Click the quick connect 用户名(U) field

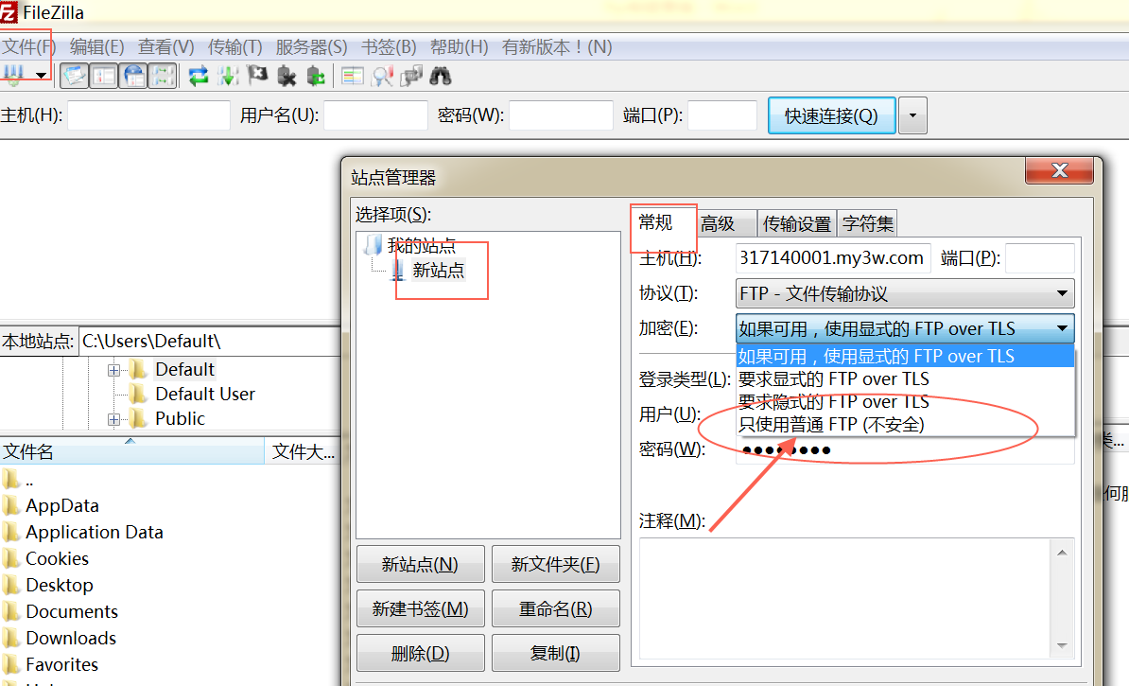pyautogui.click(x=375, y=115)
